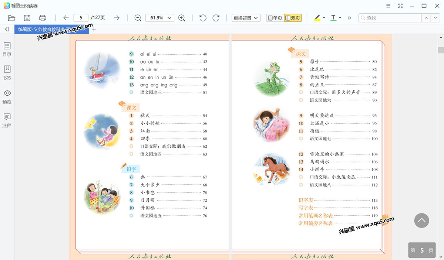Click the 明天要远足 contents entry

[x=322, y=116]
